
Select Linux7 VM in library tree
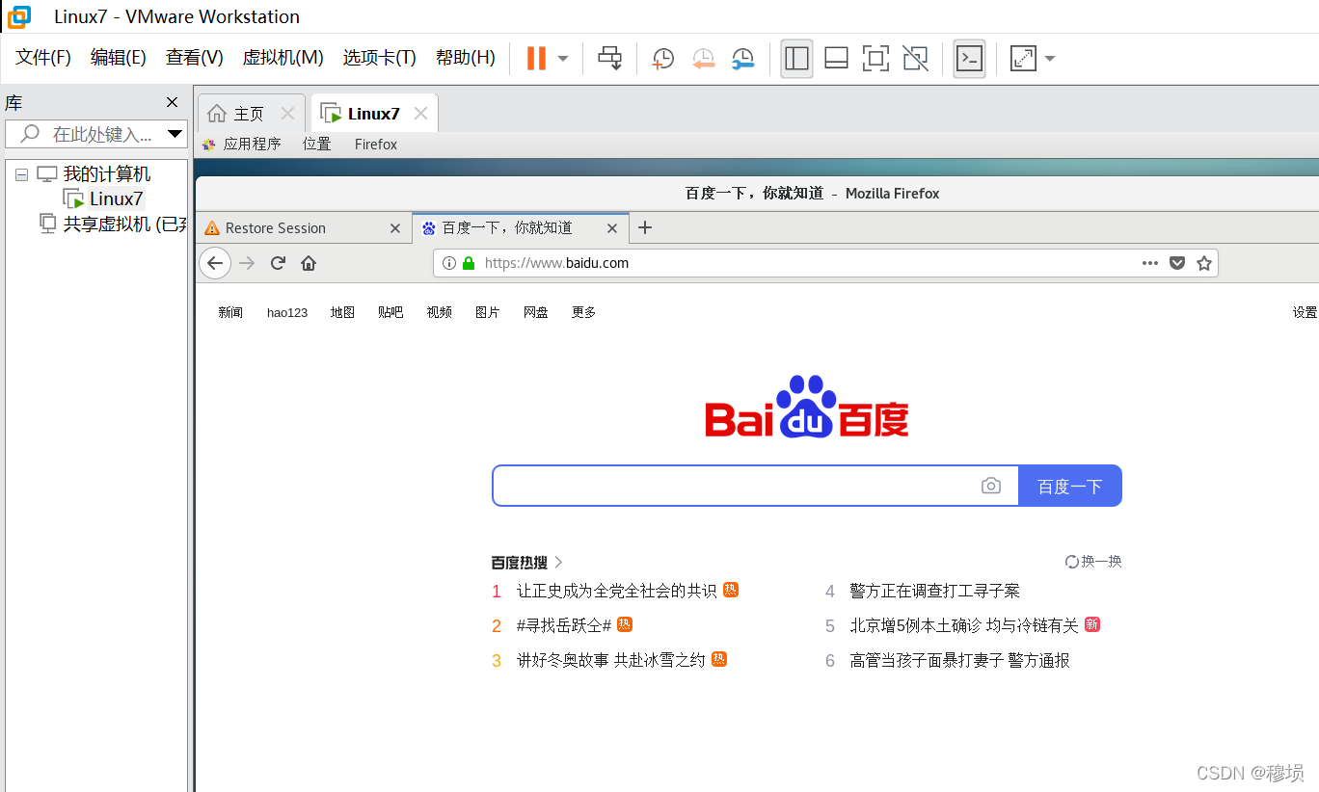pyautogui.click(x=117, y=199)
